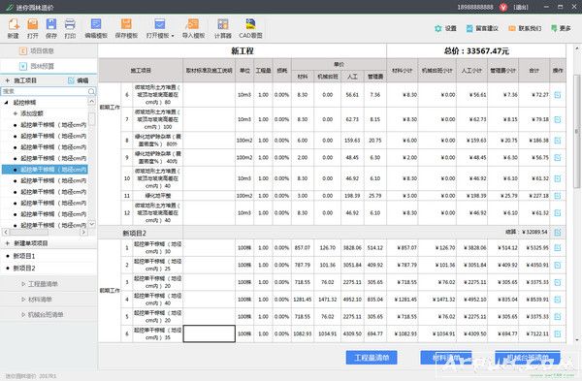Click the blue 材料清单 button at the bottom
The image size is (582, 381).
(446, 358)
